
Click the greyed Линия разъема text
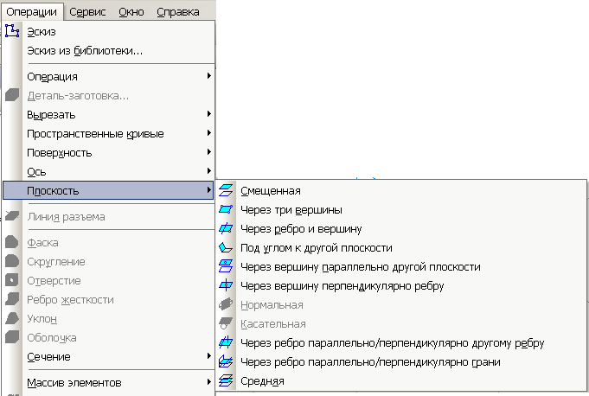(66, 216)
